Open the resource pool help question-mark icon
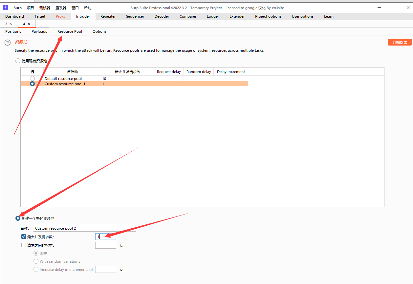Viewport: 413px width, 284px height. (8, 43)
